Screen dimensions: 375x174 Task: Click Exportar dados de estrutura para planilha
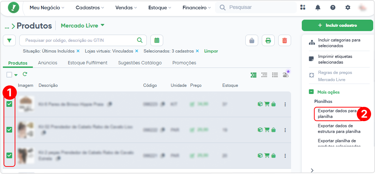[339, 129]
